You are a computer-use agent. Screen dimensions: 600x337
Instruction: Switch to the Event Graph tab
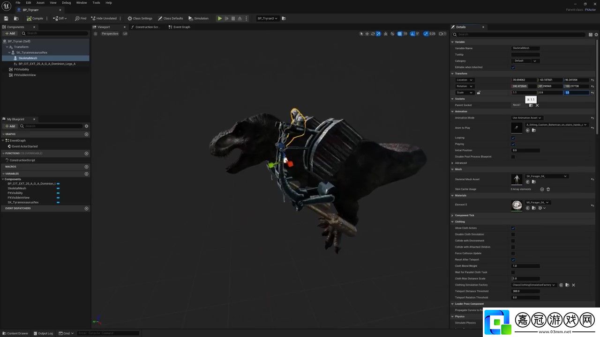(x=180, y=27)
